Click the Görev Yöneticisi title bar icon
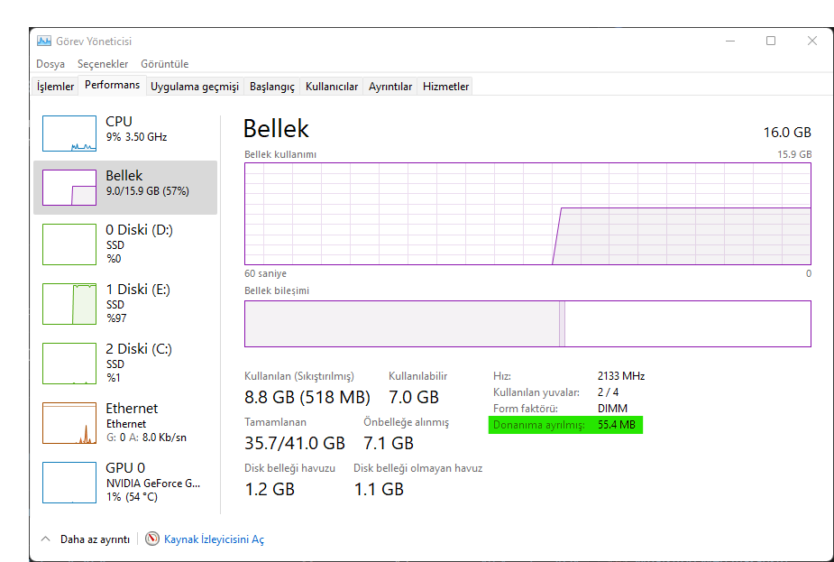Viewport: 834px width, 562px height. 43,41
